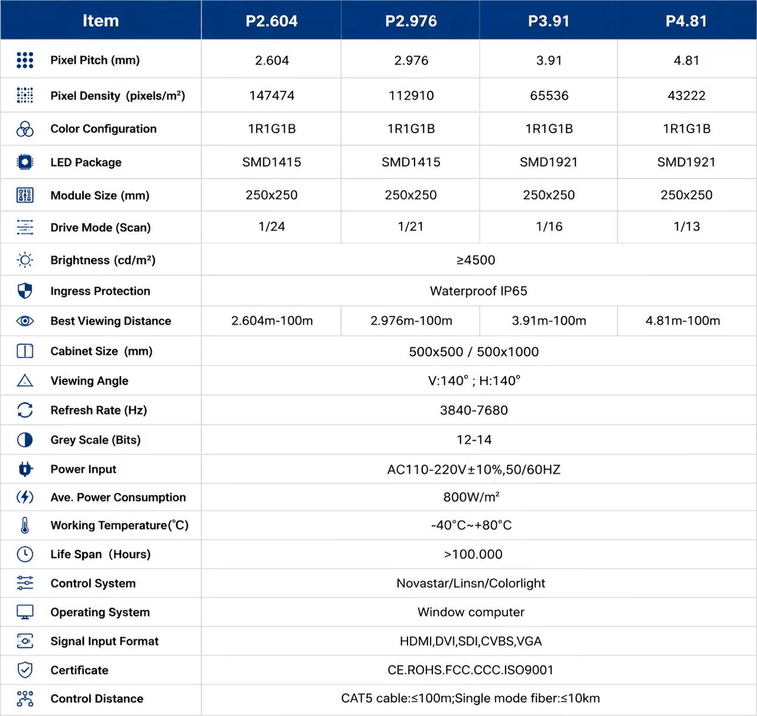Click the 1/13 drive mode cell

(x=687, y=227)
